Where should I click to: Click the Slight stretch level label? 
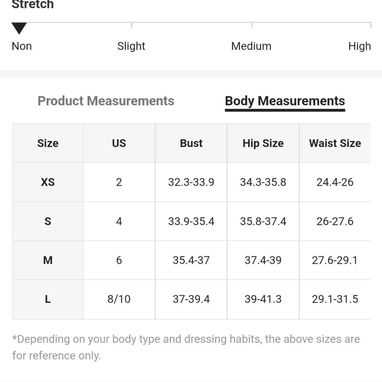click(131, 46)
